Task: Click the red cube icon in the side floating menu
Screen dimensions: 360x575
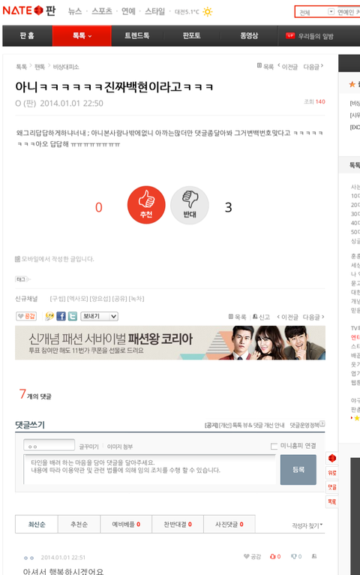Action: 332,459
